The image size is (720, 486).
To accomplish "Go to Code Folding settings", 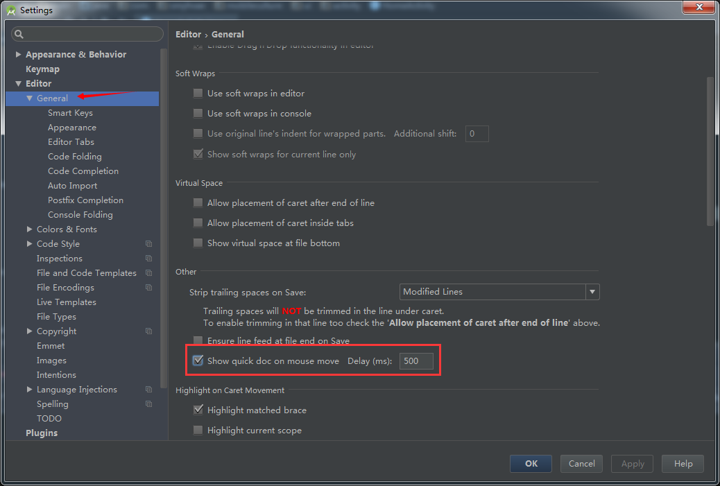I will tap(75, 157).
